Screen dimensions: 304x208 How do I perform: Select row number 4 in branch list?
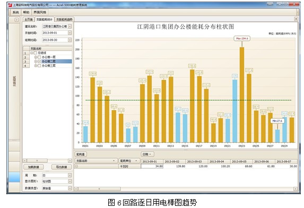click(x=26, y=66)
